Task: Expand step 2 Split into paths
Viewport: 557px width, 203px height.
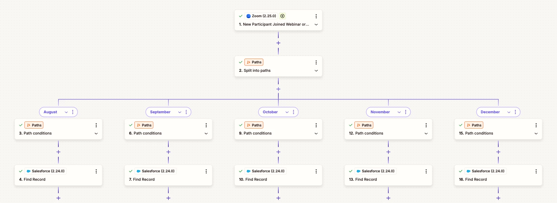Action: point(316,70)
